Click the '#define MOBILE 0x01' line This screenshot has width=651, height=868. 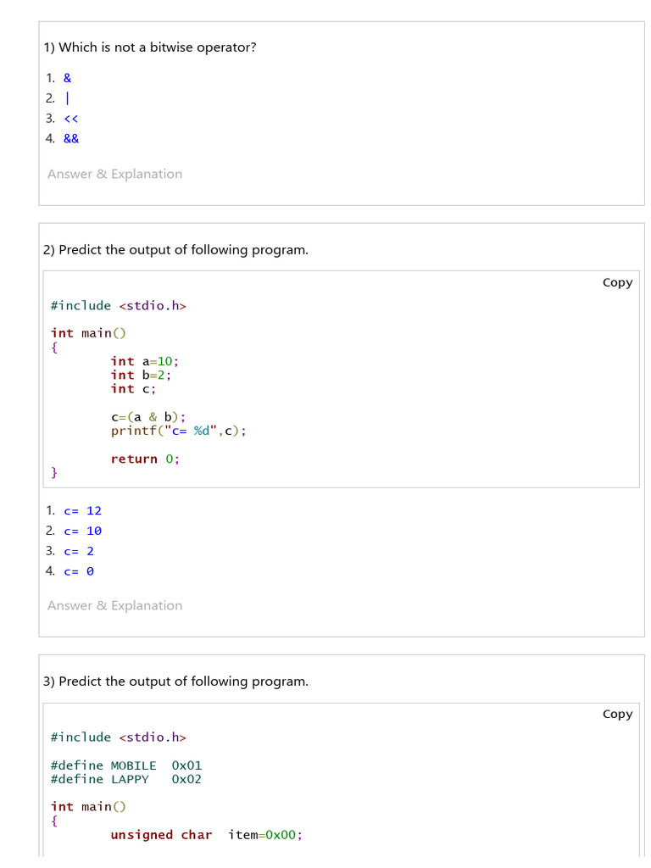[126, 765]
